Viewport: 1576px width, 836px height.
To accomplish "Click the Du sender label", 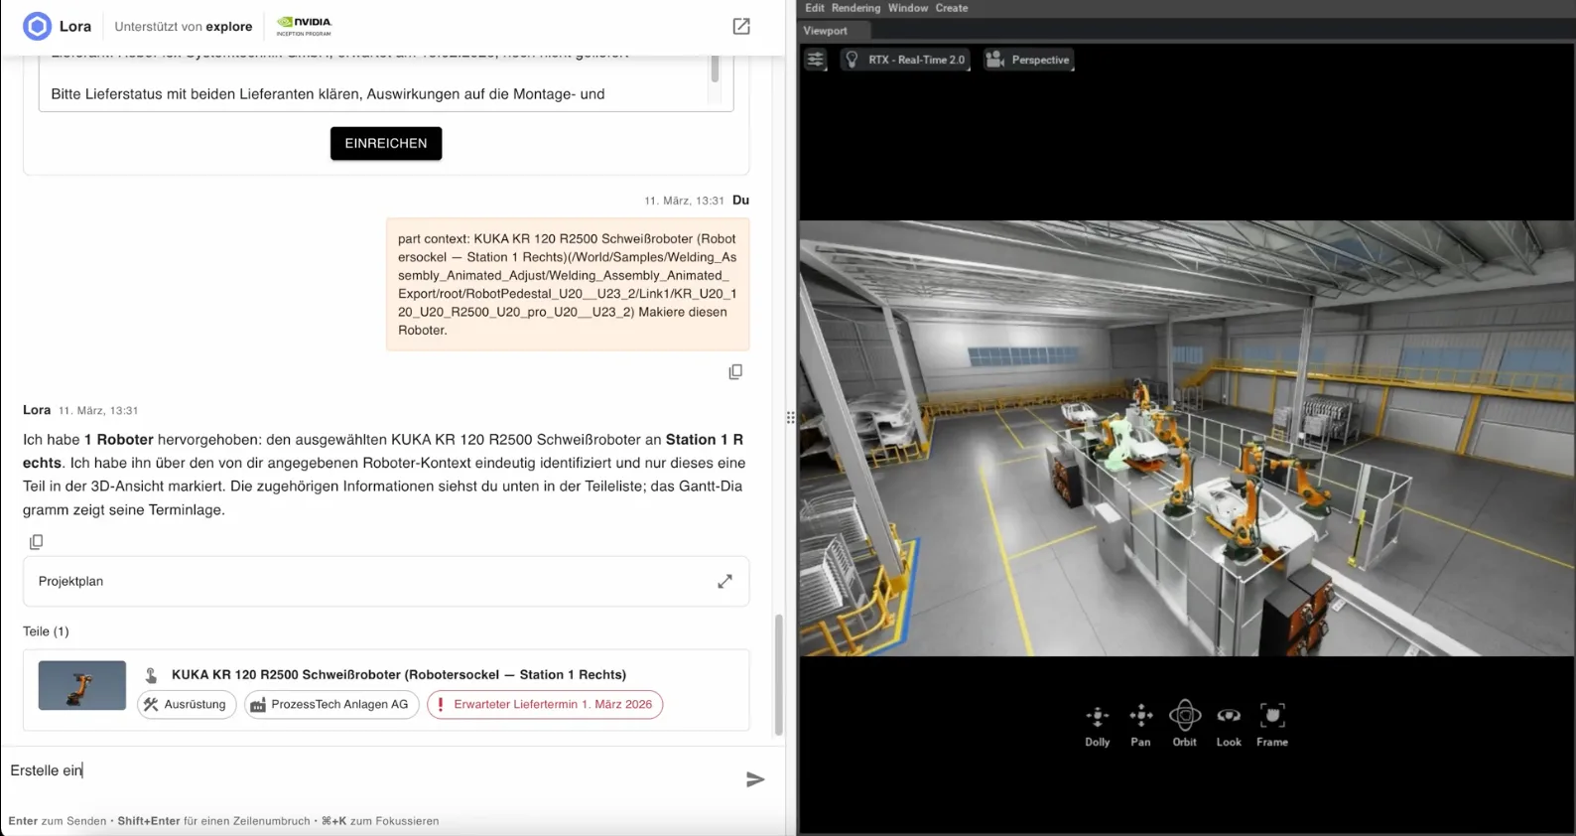I will tap(740, 201).
